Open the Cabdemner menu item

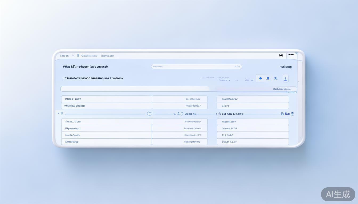tap(89, 56)
